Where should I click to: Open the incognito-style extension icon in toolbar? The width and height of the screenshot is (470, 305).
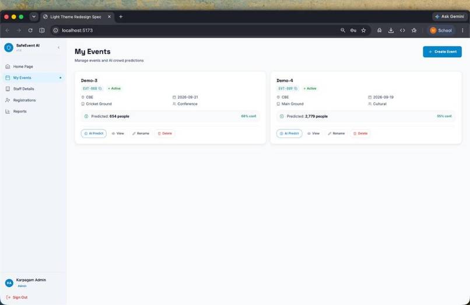380,30
